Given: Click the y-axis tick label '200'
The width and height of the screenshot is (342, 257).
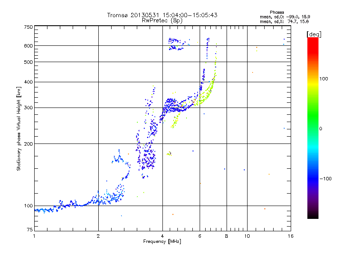Looking at the screenshot, I should (28, 144).
